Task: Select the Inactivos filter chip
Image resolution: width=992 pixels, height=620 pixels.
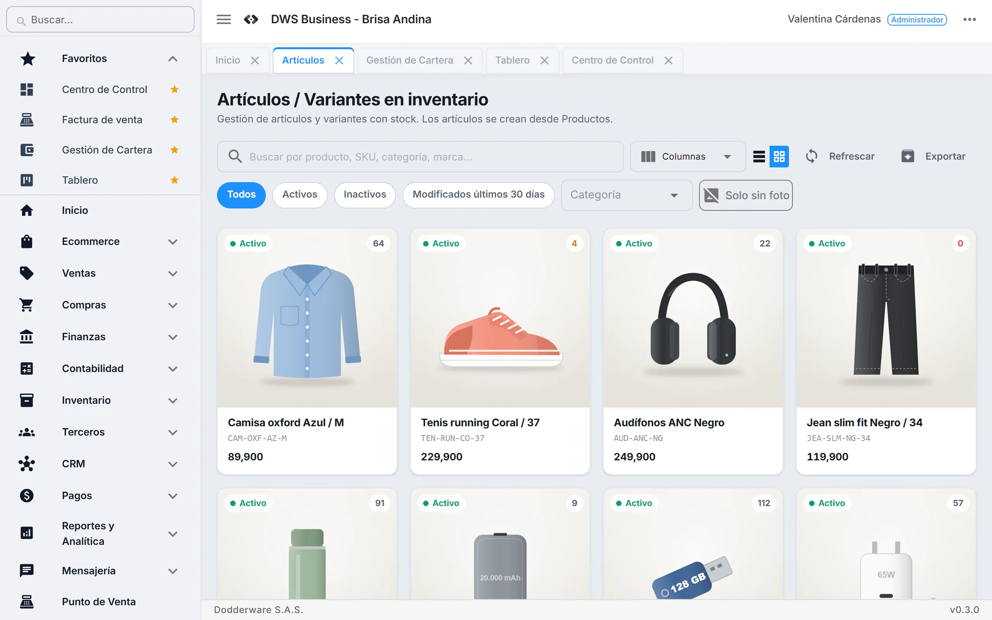Action: pos(365,195)
